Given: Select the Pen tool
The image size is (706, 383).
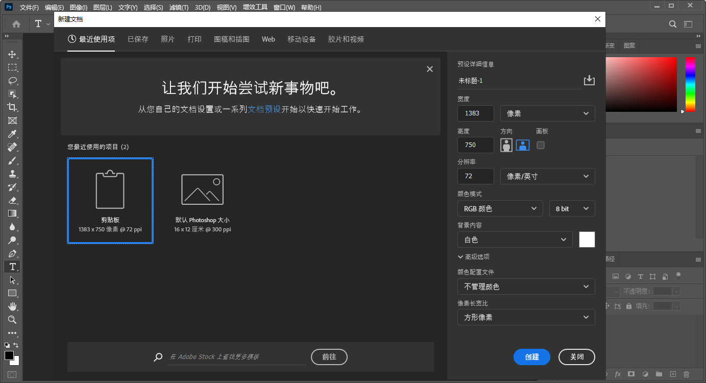Looking at the screenshot, I should point(12,253).
